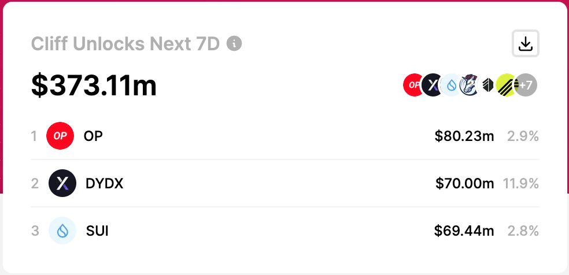The image size is (569, 275).
Task: Click the $80.23m unlock value for OP
Action: [x=464, y=136]
